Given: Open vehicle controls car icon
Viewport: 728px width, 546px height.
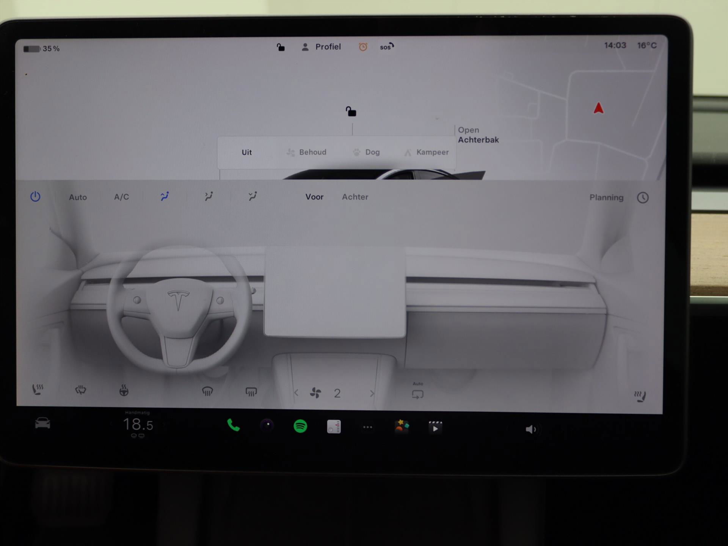Looking at the screenshot, I should [x=42, y=423].
